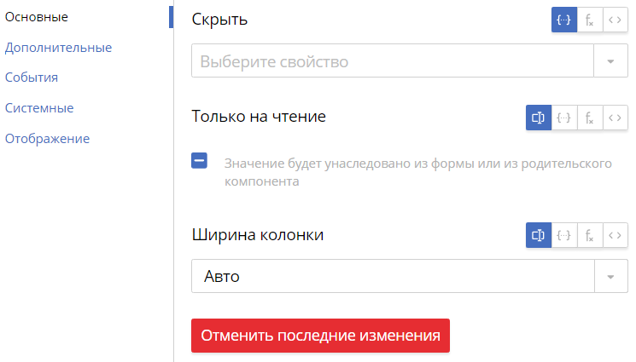Expand the Ширина колонки dropdown arrow

tap(611, 277)
